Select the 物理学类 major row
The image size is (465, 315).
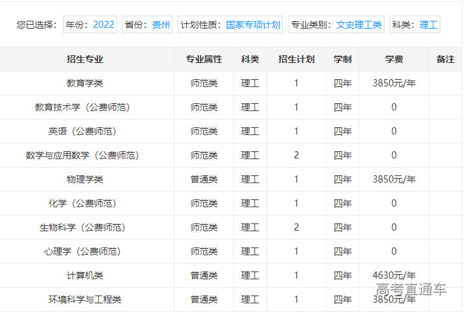[85, 179]
